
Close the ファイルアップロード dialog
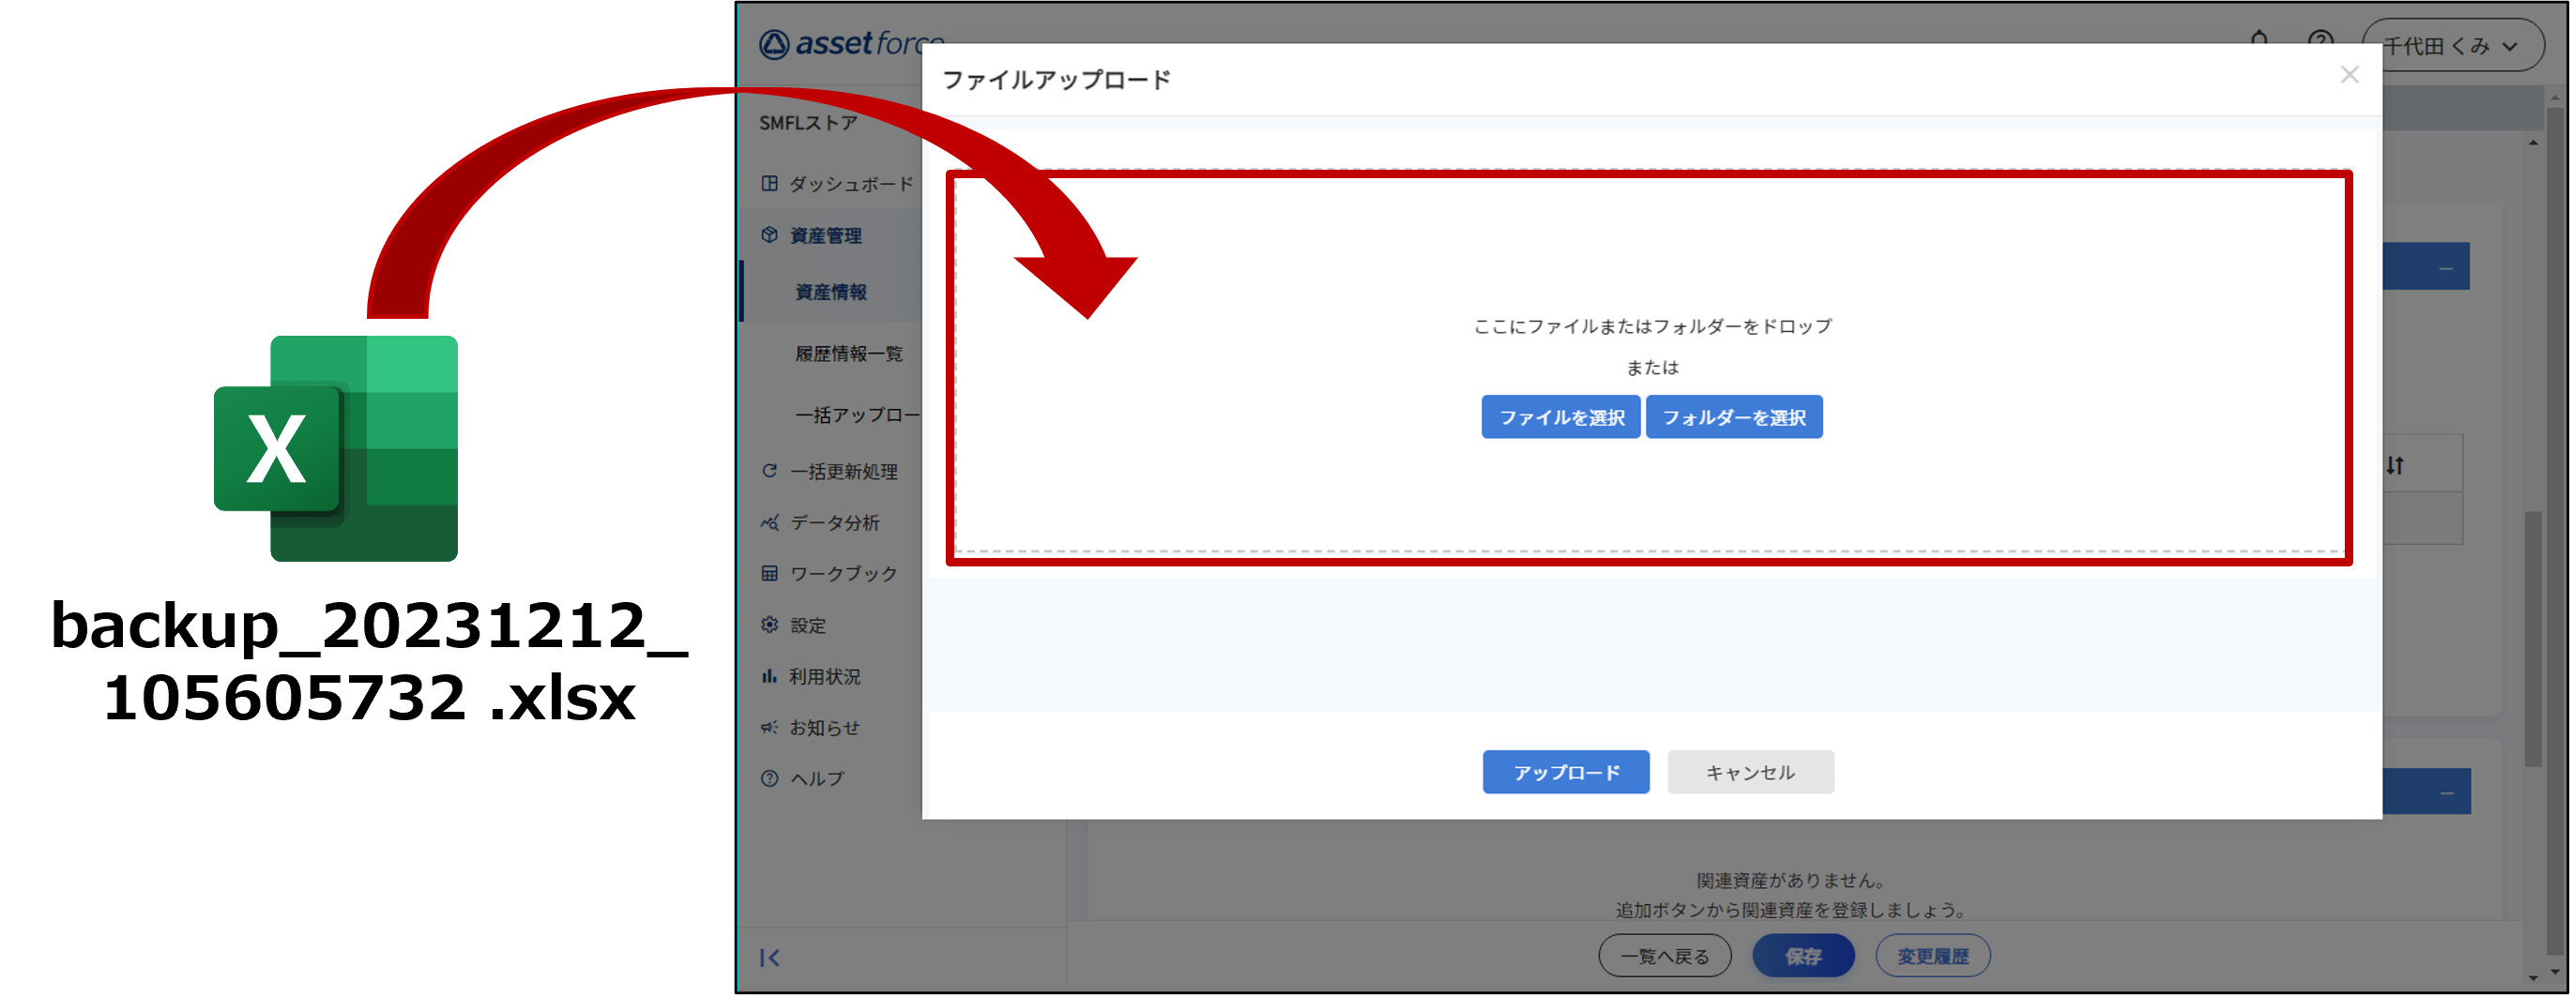(2349, 76)
